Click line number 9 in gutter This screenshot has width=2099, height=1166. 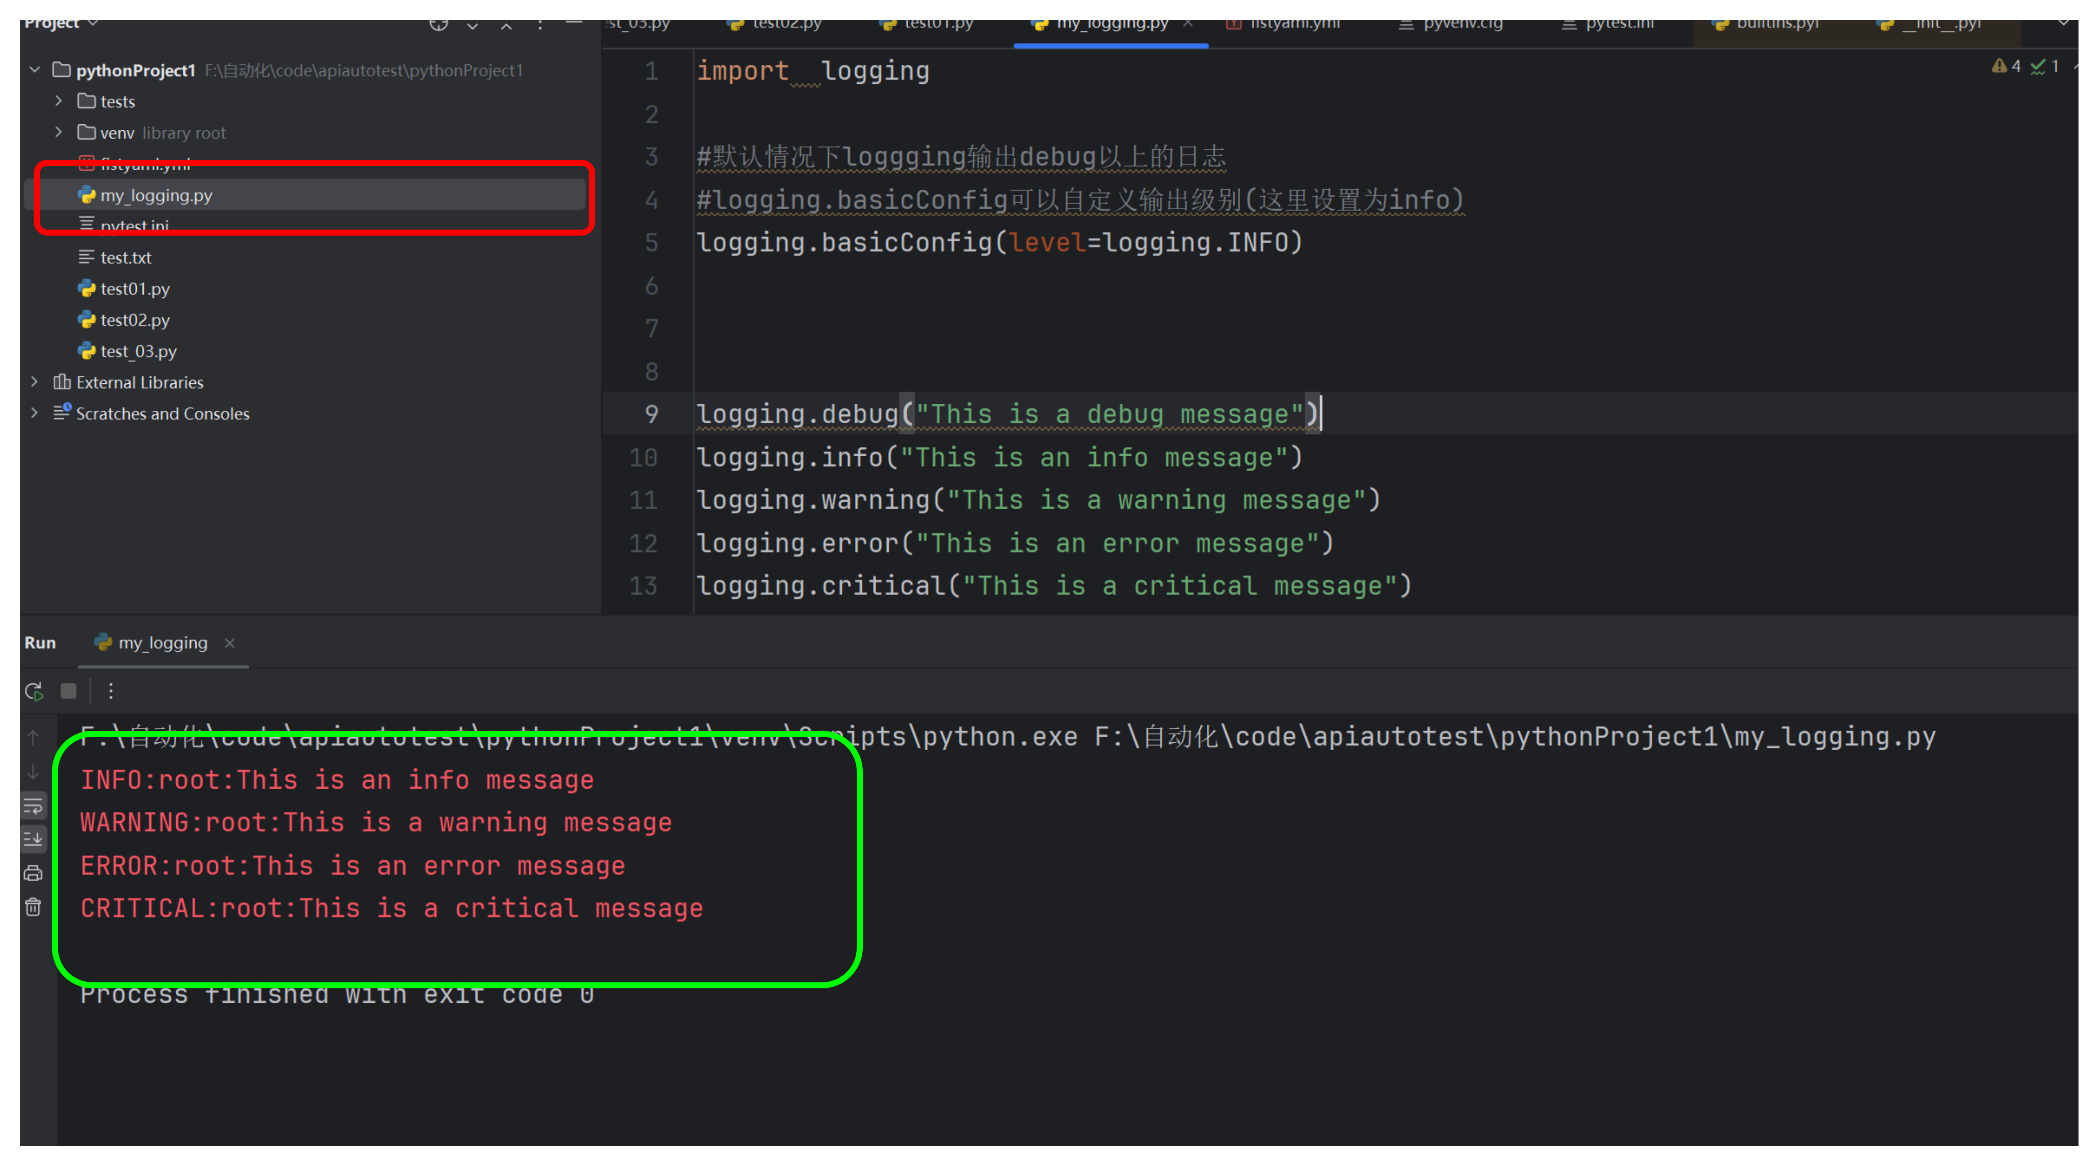pos(652,414)
